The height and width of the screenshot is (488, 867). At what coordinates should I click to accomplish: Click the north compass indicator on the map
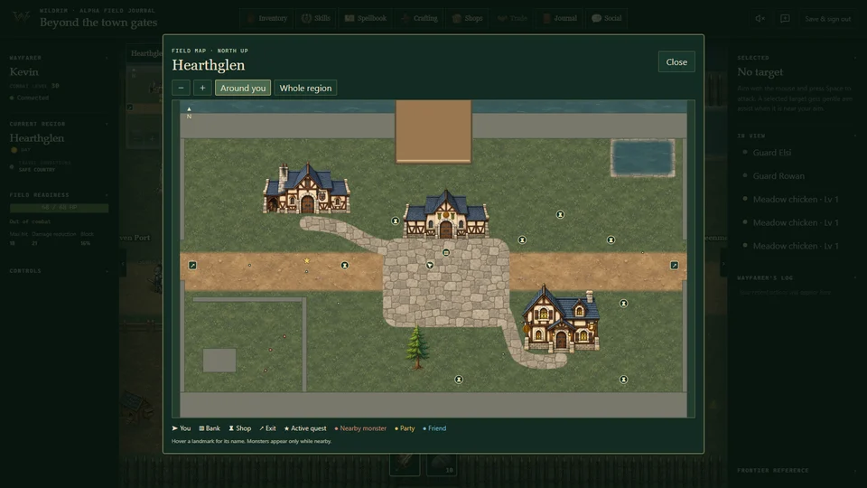click(189, 112)
